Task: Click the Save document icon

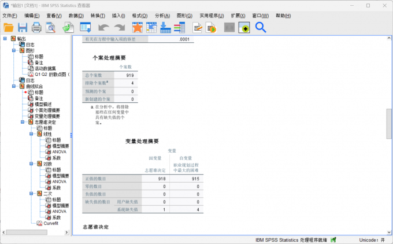Action: click(23, 27)
